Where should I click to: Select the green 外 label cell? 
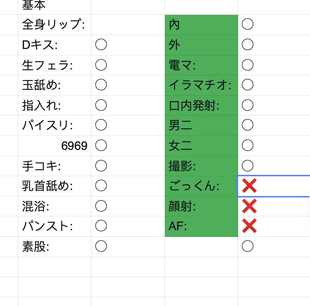coord(201,45)
